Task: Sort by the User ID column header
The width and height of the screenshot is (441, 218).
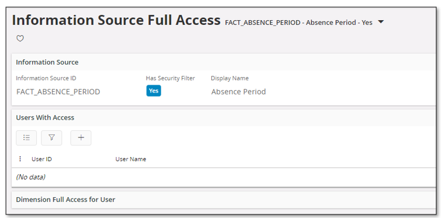Action: (42, 159)
